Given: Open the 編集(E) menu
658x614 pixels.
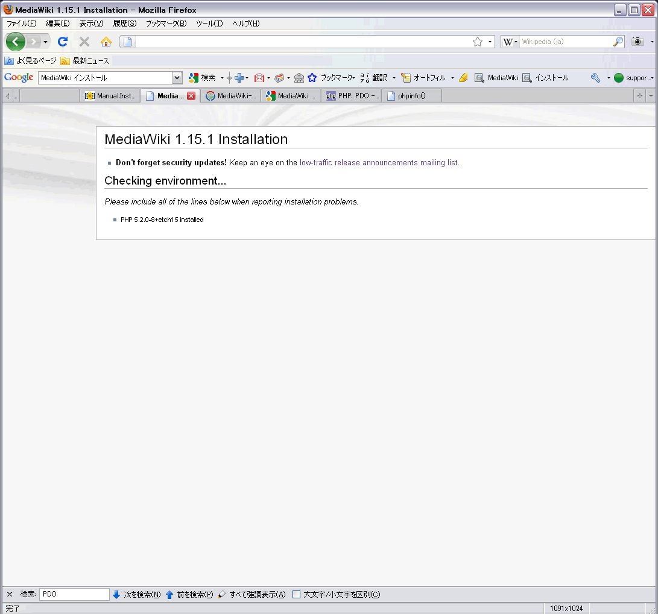Looking at the screenshot, I should click(58, 24).
